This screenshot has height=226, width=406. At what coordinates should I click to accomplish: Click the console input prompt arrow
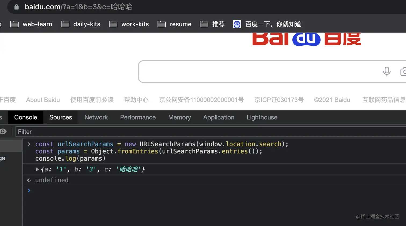coord(29,190)
